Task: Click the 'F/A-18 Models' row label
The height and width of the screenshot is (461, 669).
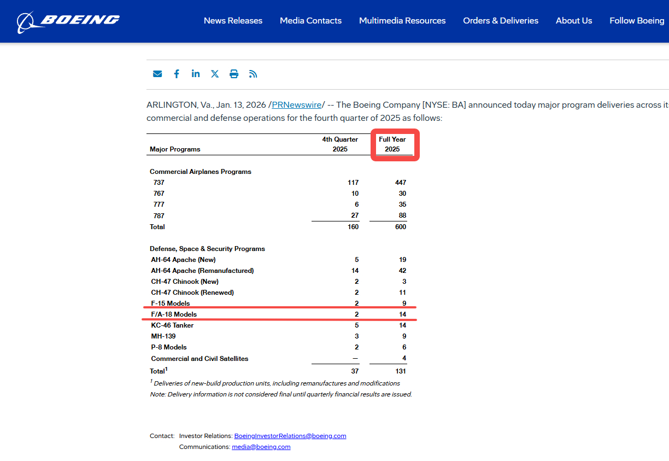Action: coord(174,314)
